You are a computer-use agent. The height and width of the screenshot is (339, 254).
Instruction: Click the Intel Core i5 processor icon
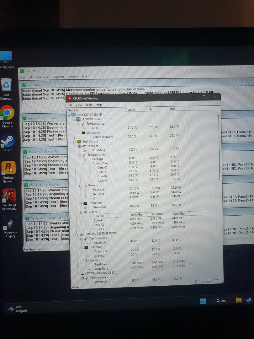[x=79, y=142]
